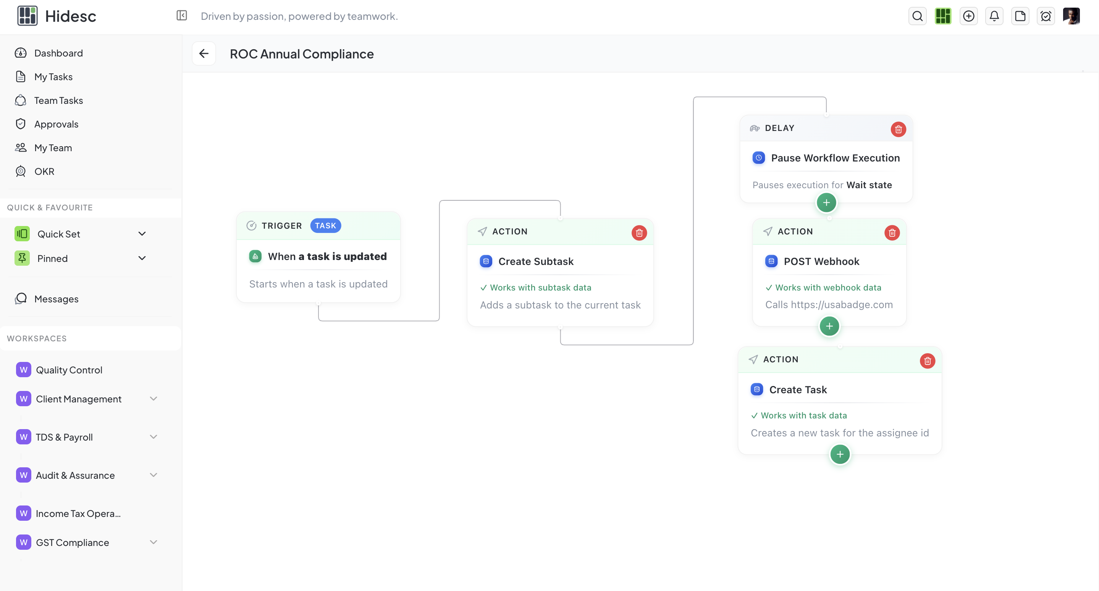Click the alarm clock reminder icon
Screen dimensions: 1099x591
point(1046,16)
